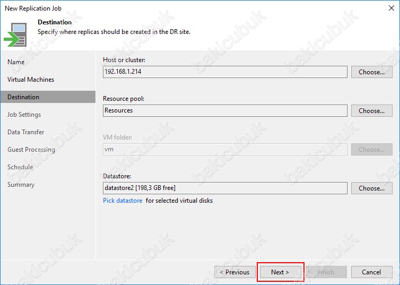Viewport: 400px width, 285px height.
Task: Open the Data Transfer step
Action: point(26,132)
